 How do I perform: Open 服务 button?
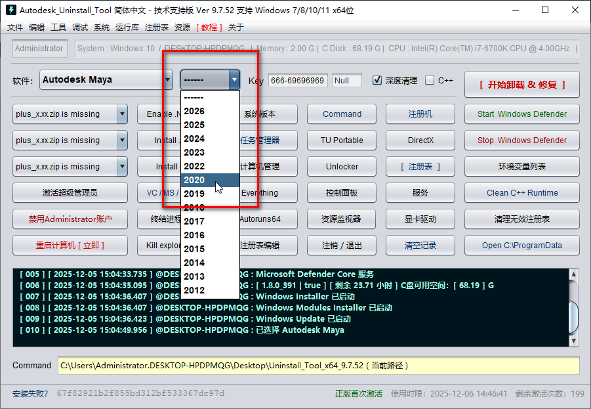tap(420, 193)
